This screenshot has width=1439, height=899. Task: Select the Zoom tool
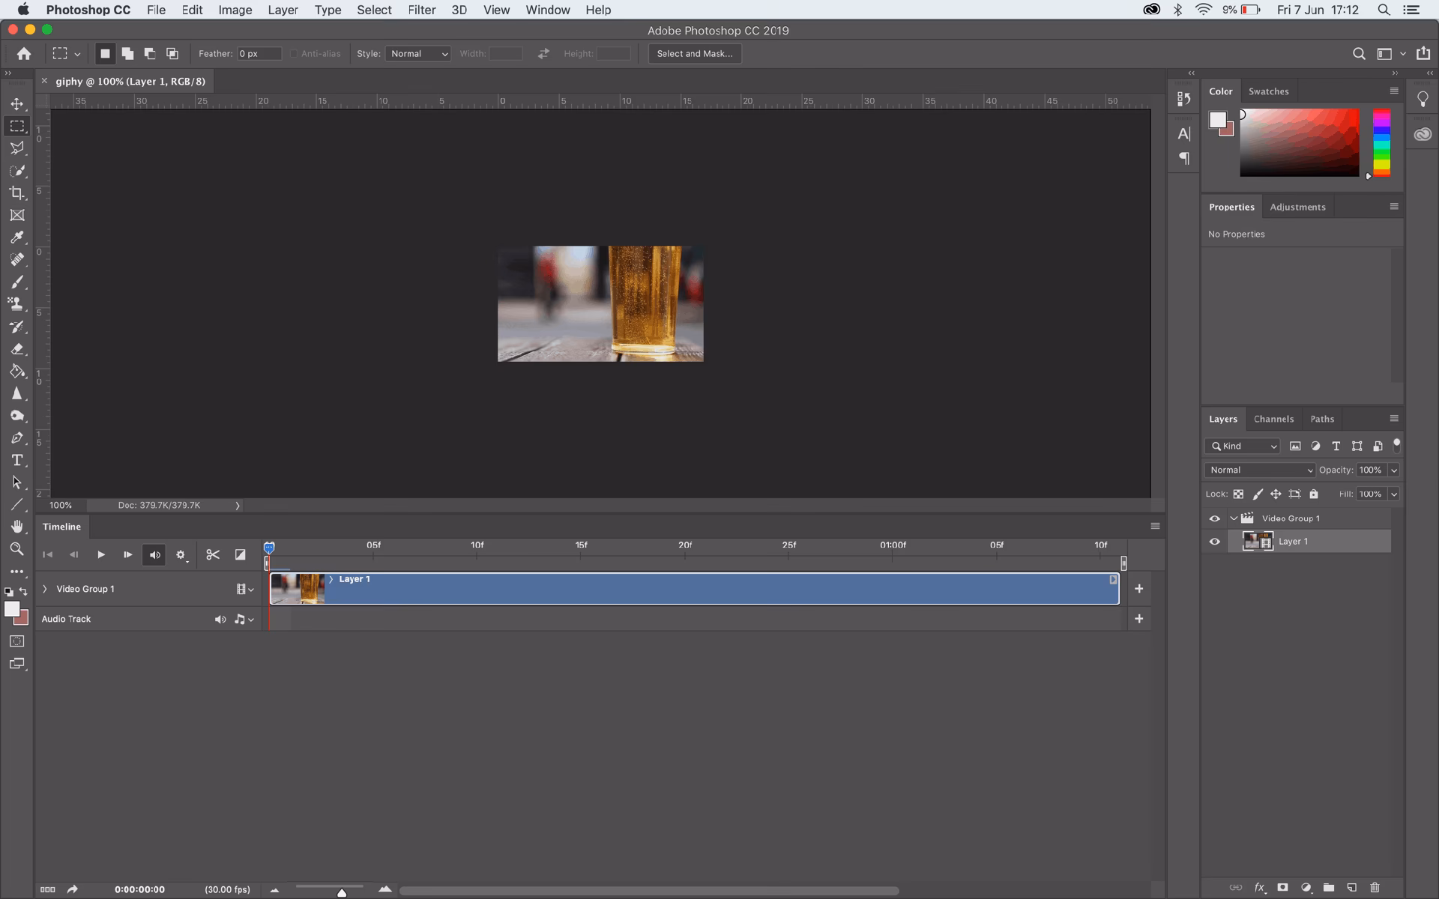click(x=16, y=549)
